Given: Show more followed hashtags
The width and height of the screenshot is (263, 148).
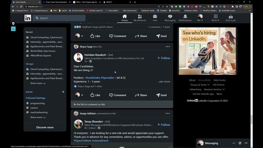Looking at the screenshot, I should click(38, 117).
